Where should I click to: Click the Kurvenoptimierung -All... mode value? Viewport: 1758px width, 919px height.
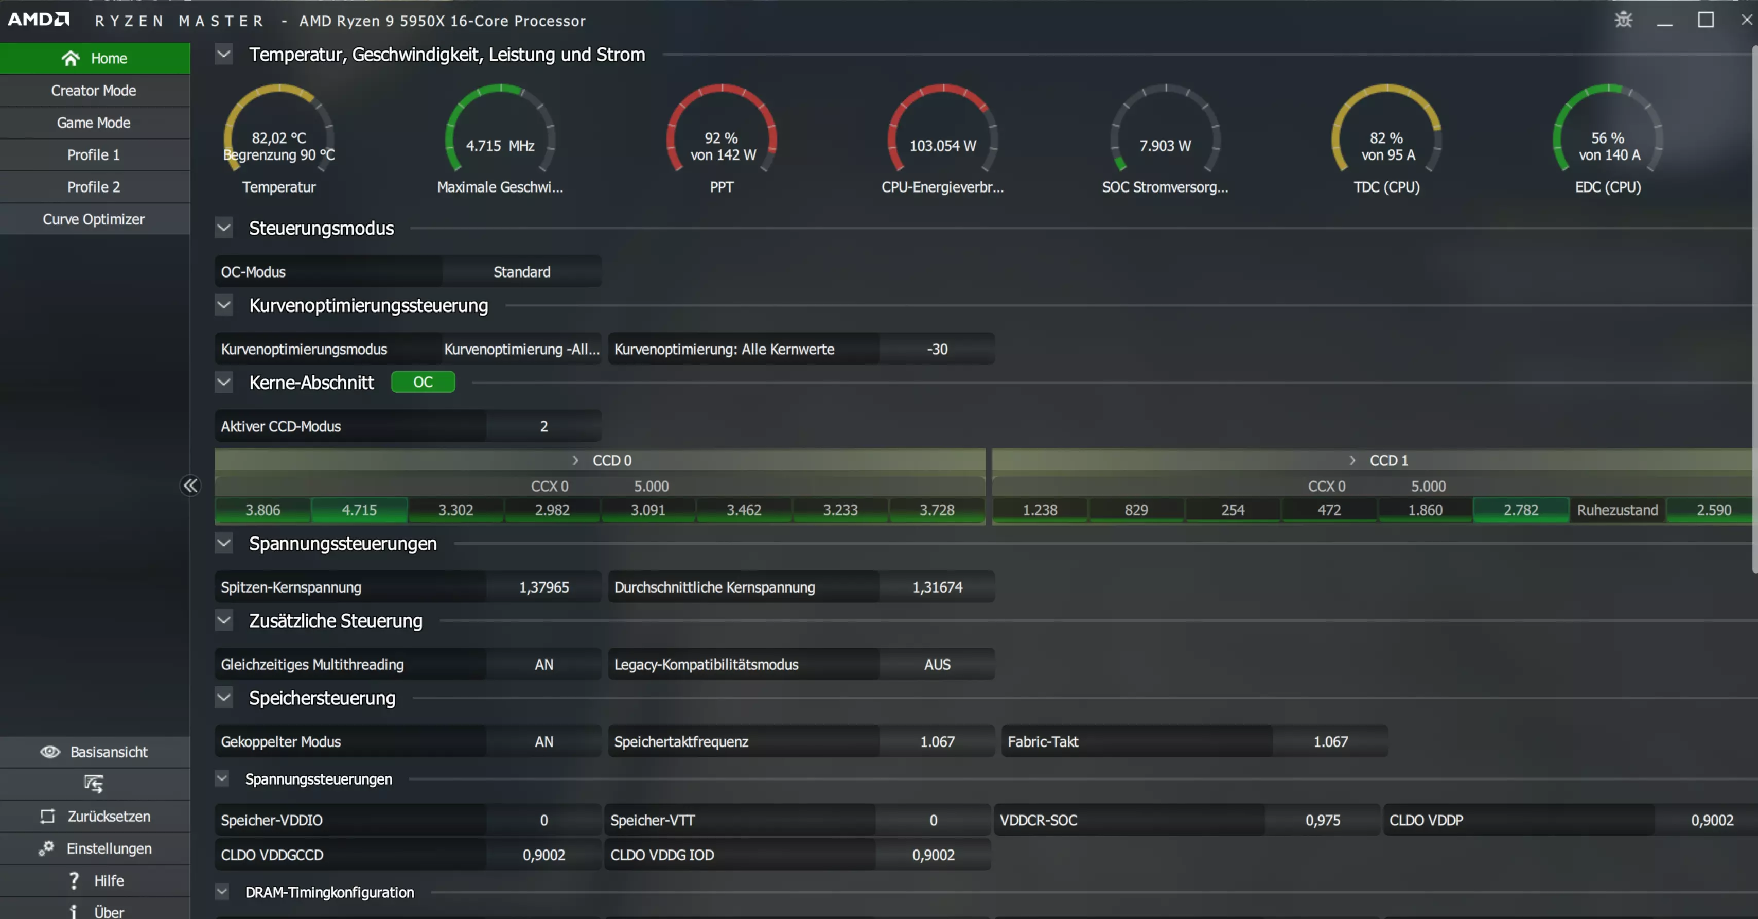[x=522, y=348]
